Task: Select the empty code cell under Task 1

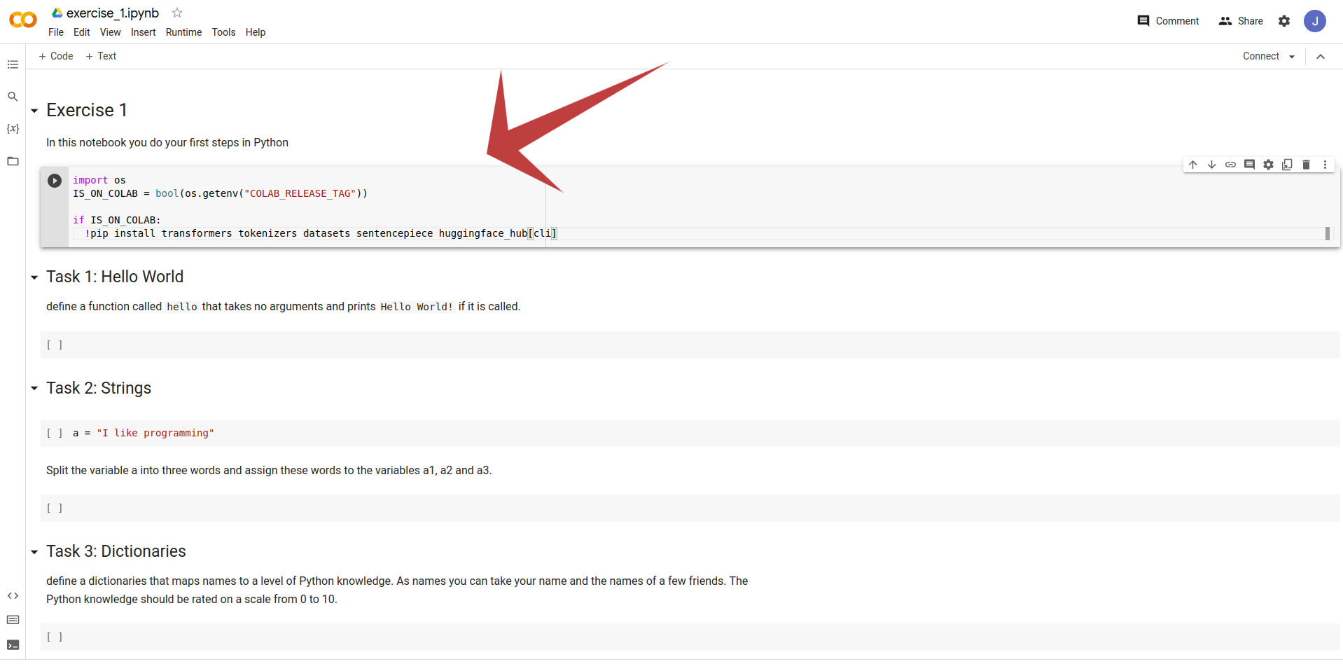Action: click(x=690, y=345)
